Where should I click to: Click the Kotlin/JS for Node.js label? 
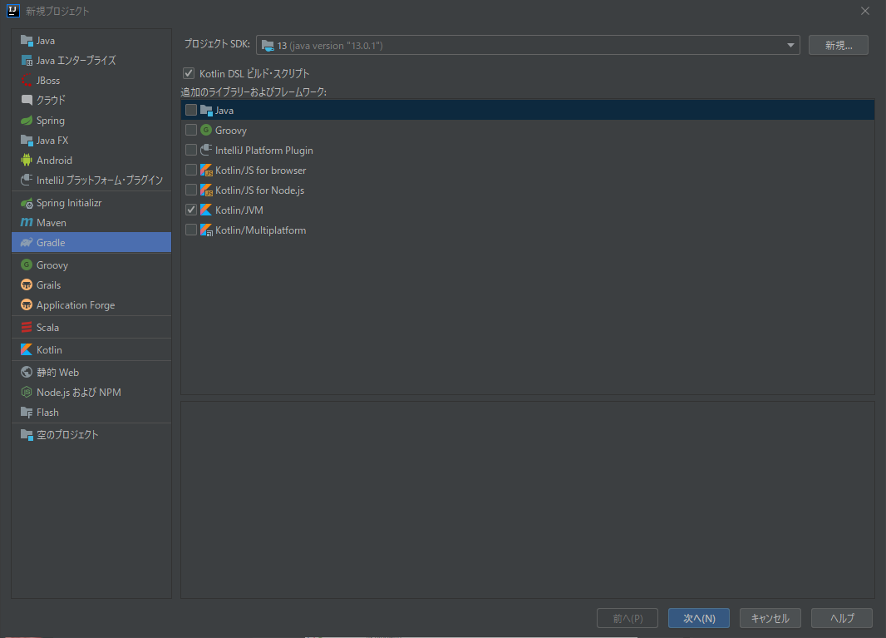coord(260,190)
